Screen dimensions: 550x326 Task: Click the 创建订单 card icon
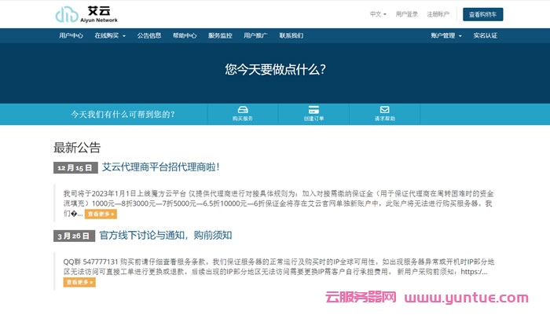pyautogui.click(x=313, y=110)
